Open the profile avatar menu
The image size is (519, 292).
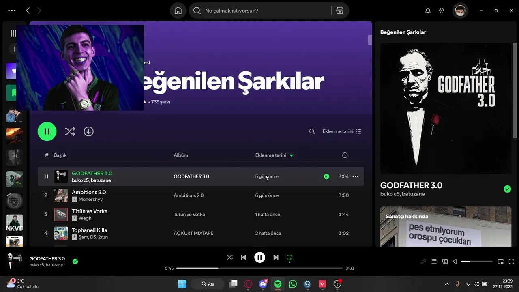pyautogui.click(x=460, y=11)
